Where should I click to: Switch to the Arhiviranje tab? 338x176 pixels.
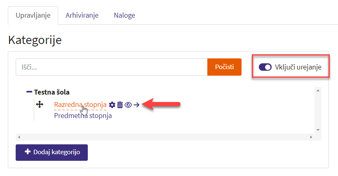82,16
